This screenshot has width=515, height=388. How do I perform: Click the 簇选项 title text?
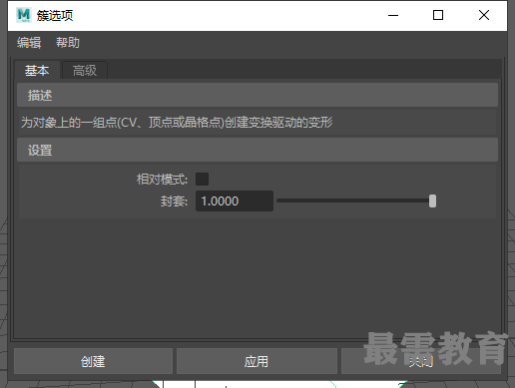point(55,15)
